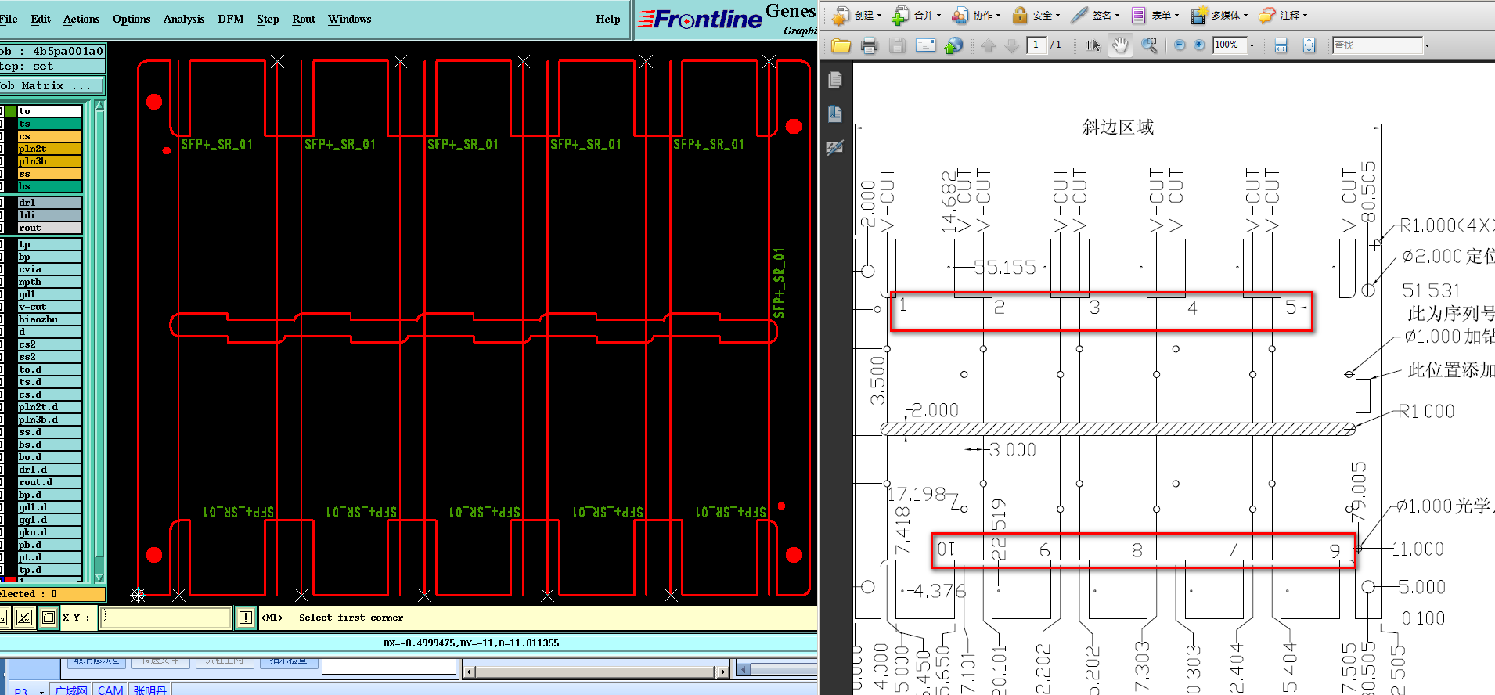Open the 创建 (Create) dropdown
Viewport: 1495px width, 695px height.
tap(856, 15)
